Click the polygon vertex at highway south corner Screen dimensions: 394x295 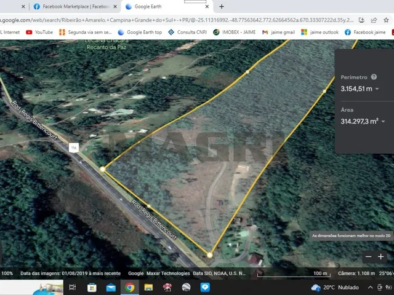click(210, 255)
